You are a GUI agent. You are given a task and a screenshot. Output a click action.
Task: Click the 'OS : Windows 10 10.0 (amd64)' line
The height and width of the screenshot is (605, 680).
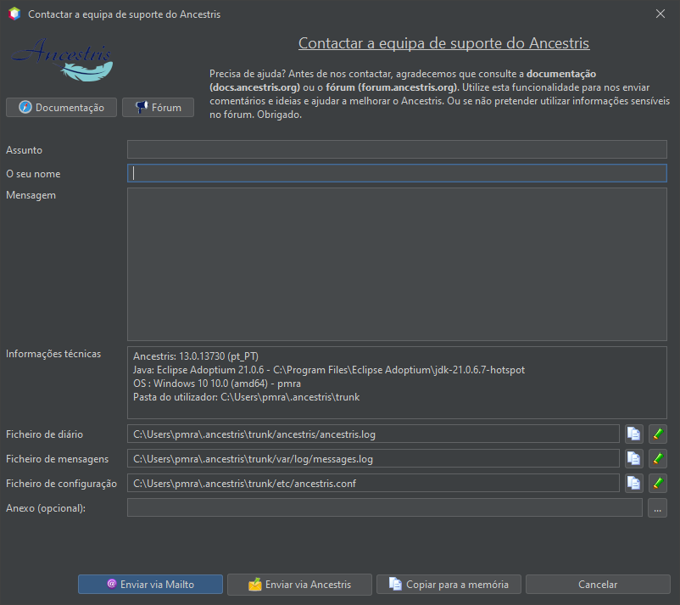click(217, 384)
